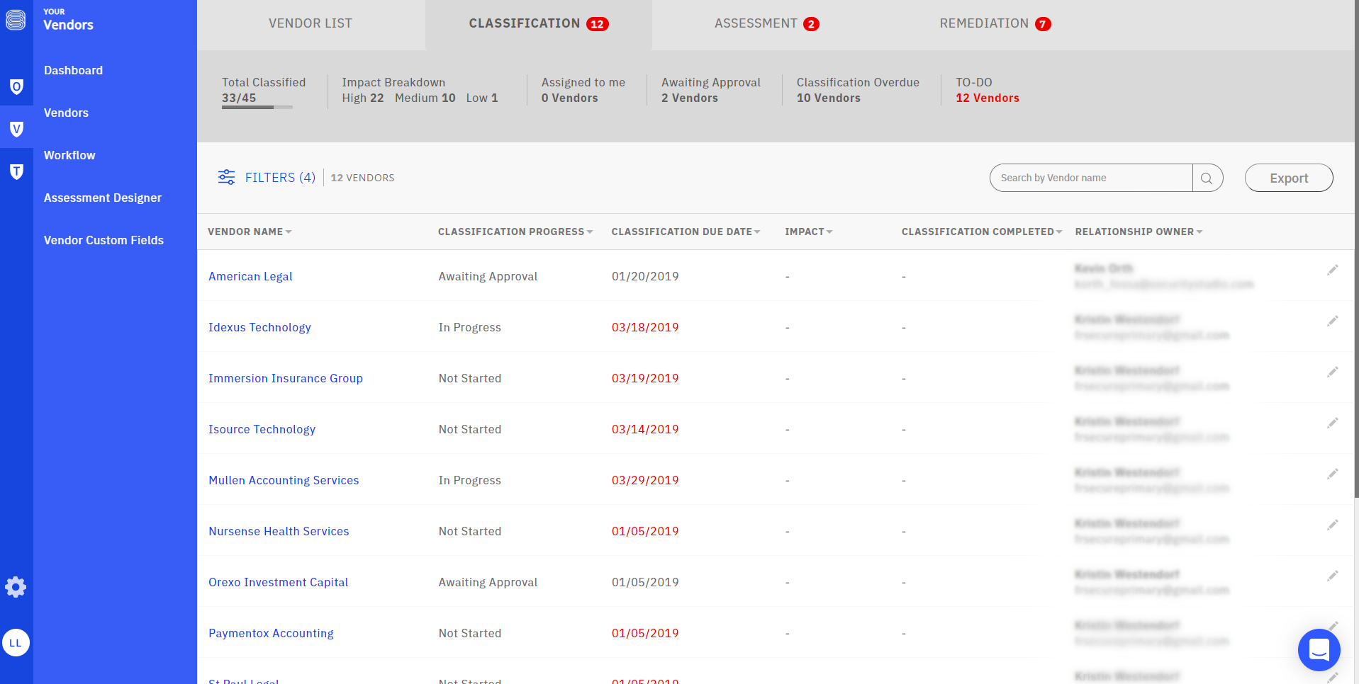Open the Mullen Accounting Services link
Screen dimensions: 1359x684
tap(284, 480)
